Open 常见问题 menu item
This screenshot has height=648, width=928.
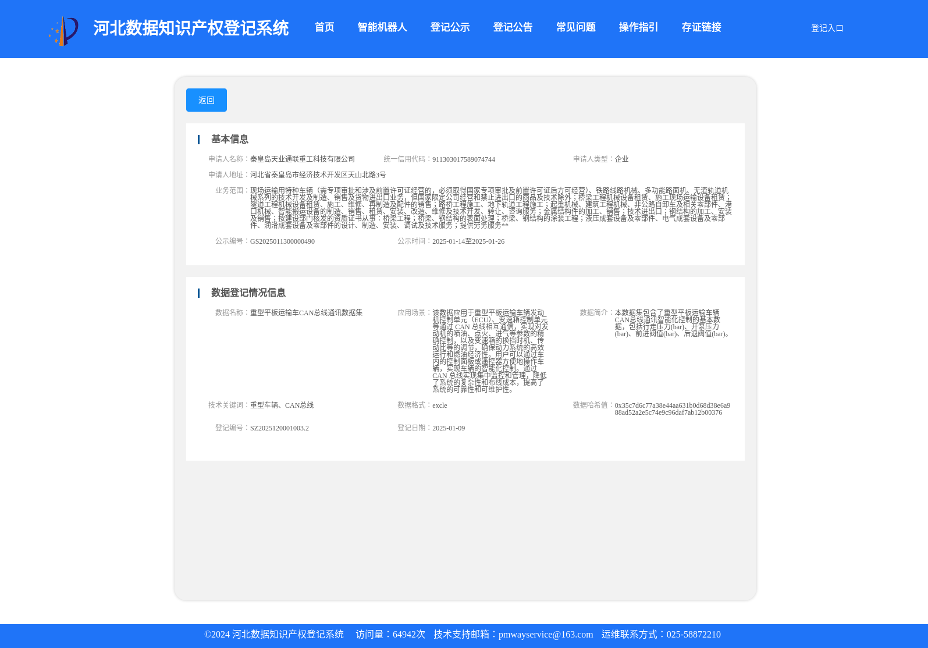click(575, 27)
